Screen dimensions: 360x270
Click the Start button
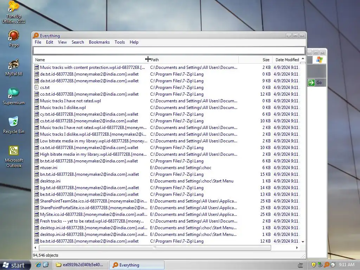click(14, 265)
